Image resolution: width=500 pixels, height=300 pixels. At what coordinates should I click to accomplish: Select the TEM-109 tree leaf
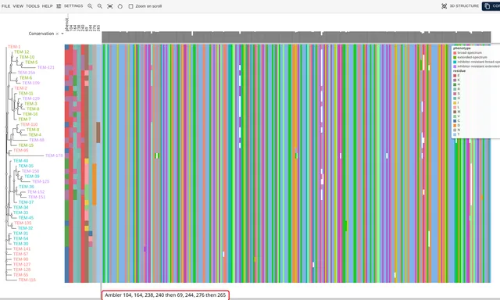pyautogui.click(x=31, y=83)
